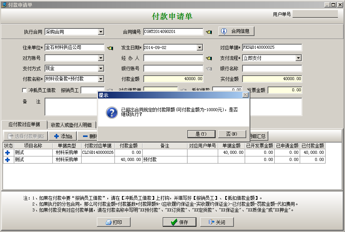Click the lookup icon next to 经办人
345x232 pixels.
click(x=209, y=58)
